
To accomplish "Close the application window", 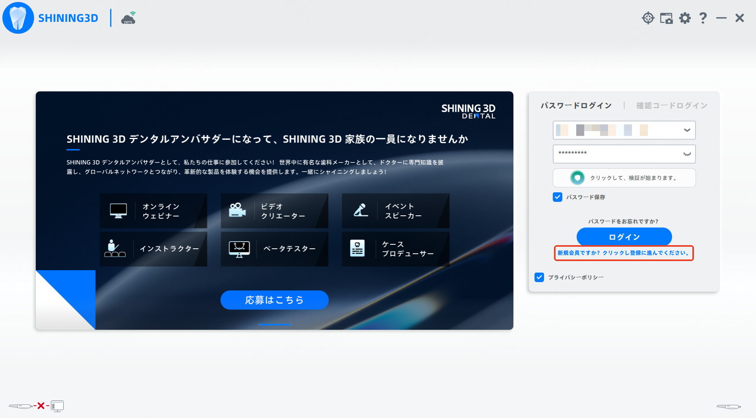I will (740, 18).
